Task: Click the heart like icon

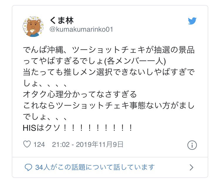Action: click(x=27, y=144)
